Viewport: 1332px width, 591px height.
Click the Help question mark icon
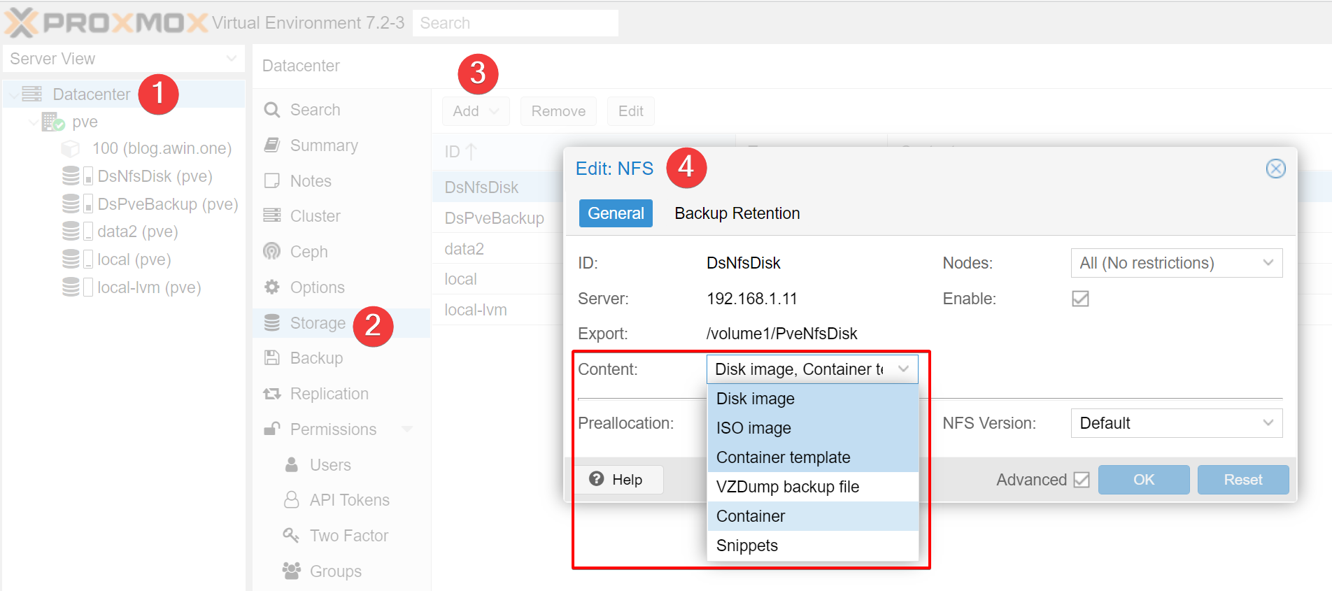coord(596,479)
